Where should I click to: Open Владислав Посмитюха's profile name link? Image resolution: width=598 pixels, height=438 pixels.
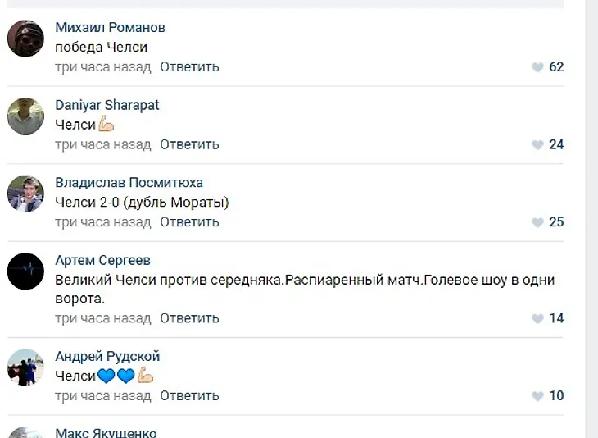click(x=129, y=182)
